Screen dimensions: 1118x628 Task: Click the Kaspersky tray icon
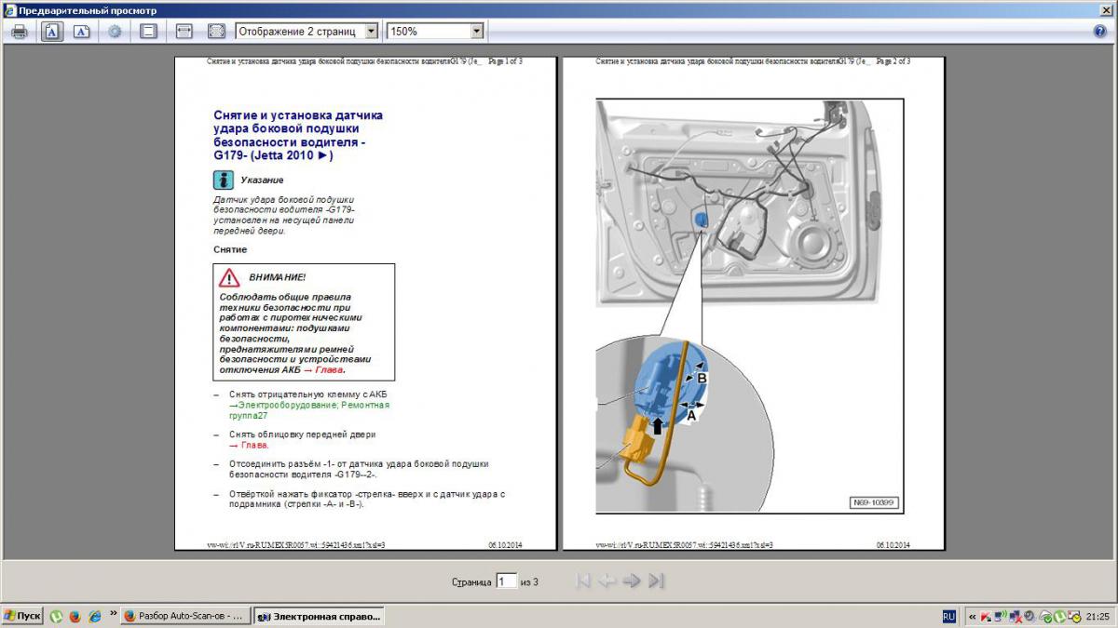[x=987, y=616]
